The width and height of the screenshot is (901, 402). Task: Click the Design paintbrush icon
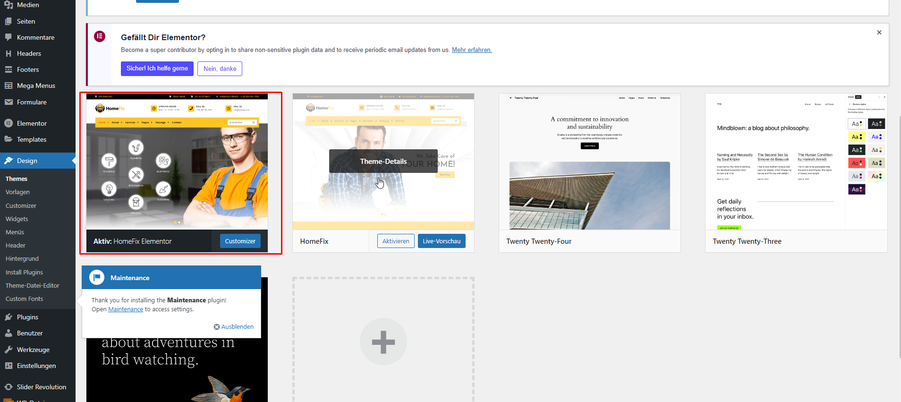(x=8, y=161)
